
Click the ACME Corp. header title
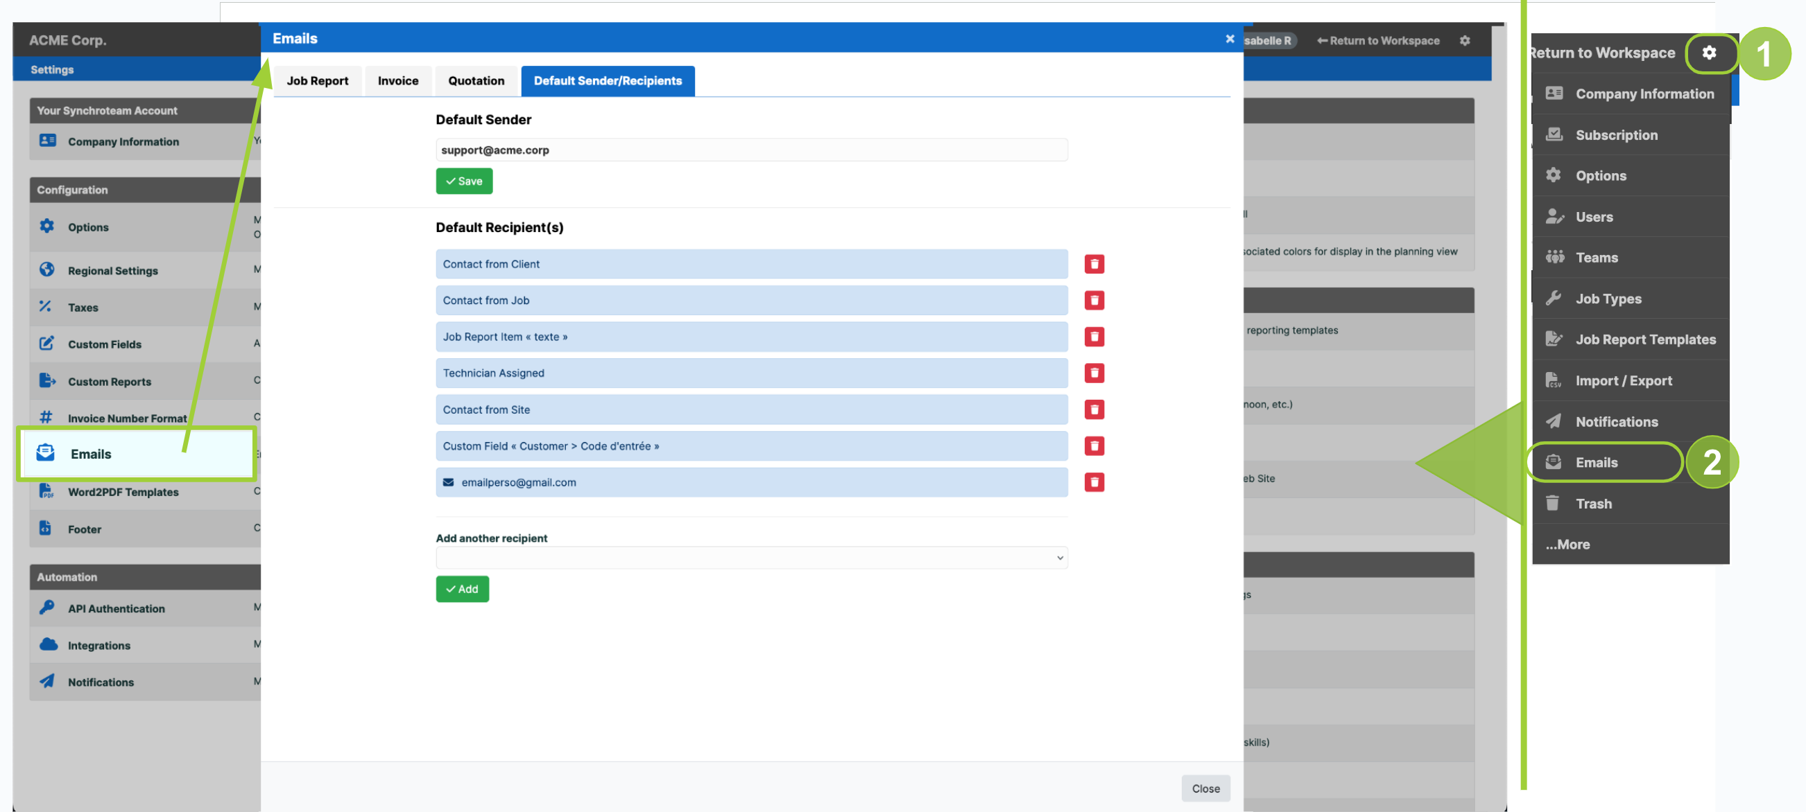point(68,40)
